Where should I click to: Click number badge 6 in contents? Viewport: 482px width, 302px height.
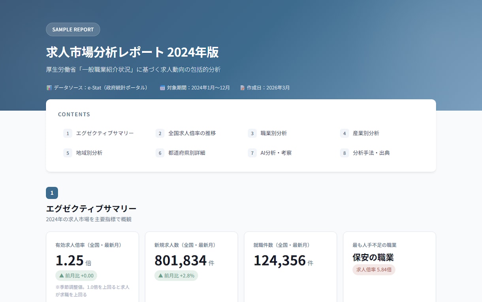[160, 153]
